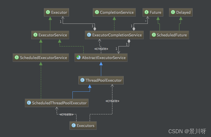Click the «create» label below ThreadPoolExecutor
This screenshot has height=137, width=211.
(112, 101)
